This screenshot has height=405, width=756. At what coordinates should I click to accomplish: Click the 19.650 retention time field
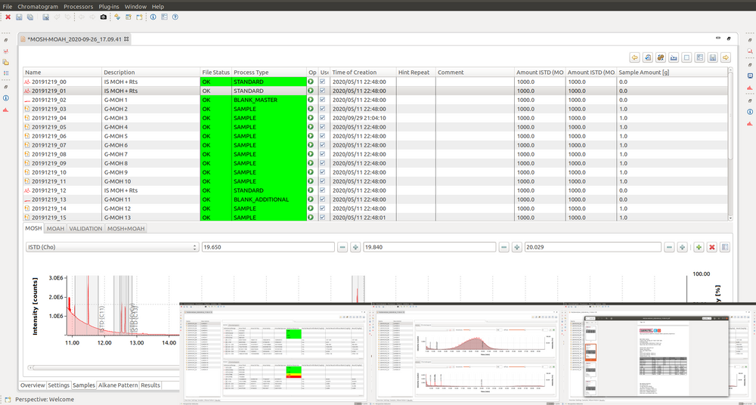click(268, 247)
